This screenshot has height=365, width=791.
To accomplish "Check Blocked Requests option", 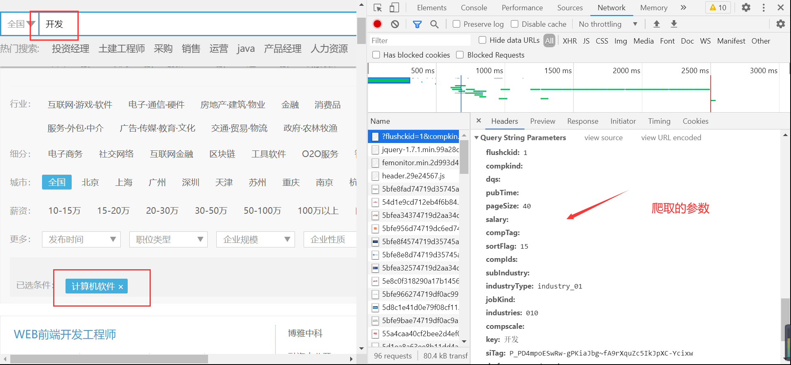I will [460, 55].
